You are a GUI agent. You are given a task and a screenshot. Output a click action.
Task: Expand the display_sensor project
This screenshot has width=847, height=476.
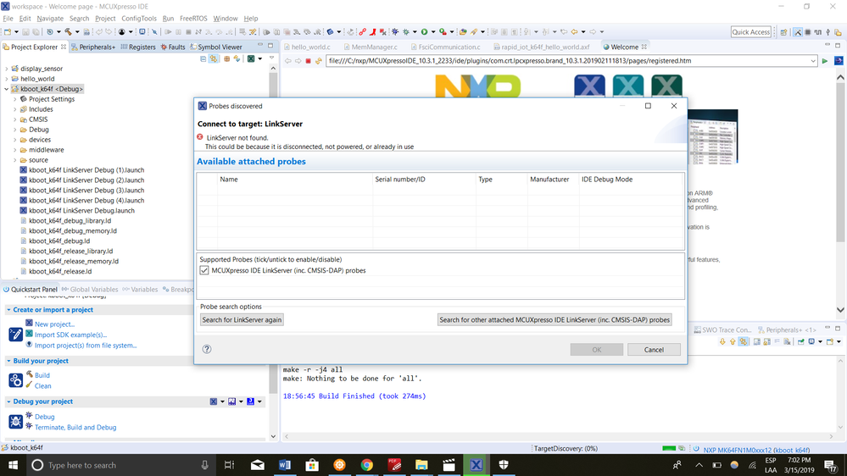pyautogui.click(x=7, y=69)
